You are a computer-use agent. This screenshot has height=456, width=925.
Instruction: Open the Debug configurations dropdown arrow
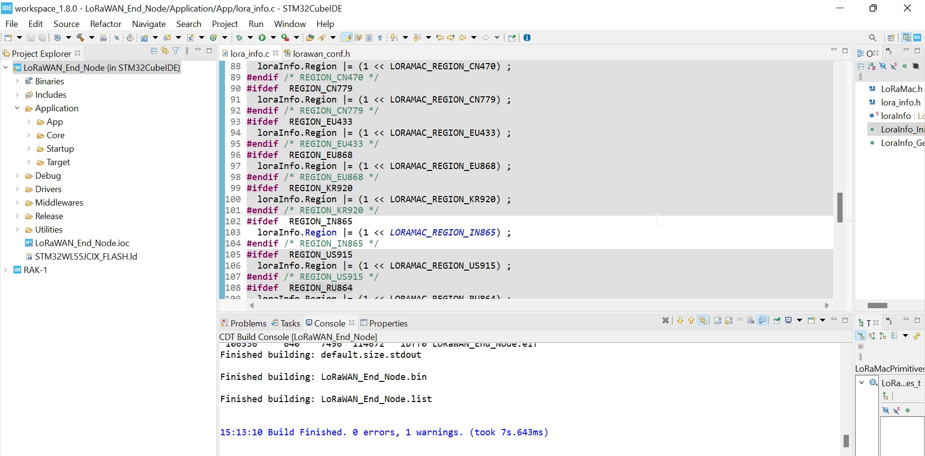(x=250, y=38)
